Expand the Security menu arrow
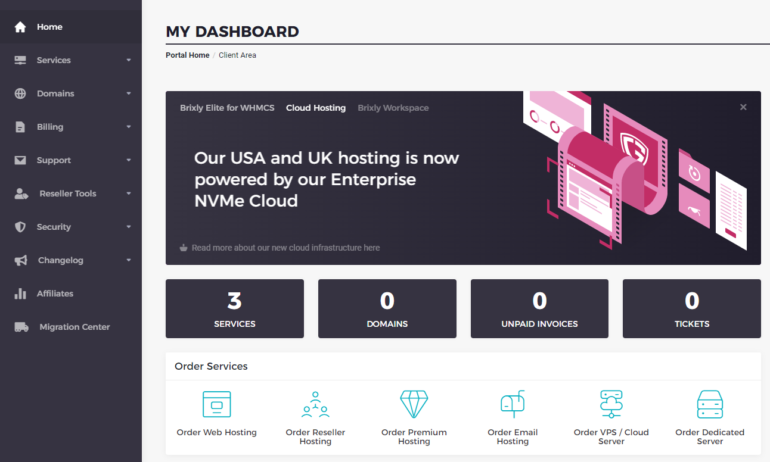Screen dimensions: 770x462 (x=129, y=227)
